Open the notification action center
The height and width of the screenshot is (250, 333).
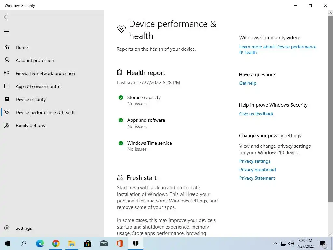(323, 244)
